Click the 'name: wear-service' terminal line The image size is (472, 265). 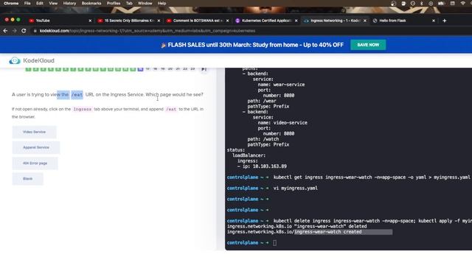281,85
